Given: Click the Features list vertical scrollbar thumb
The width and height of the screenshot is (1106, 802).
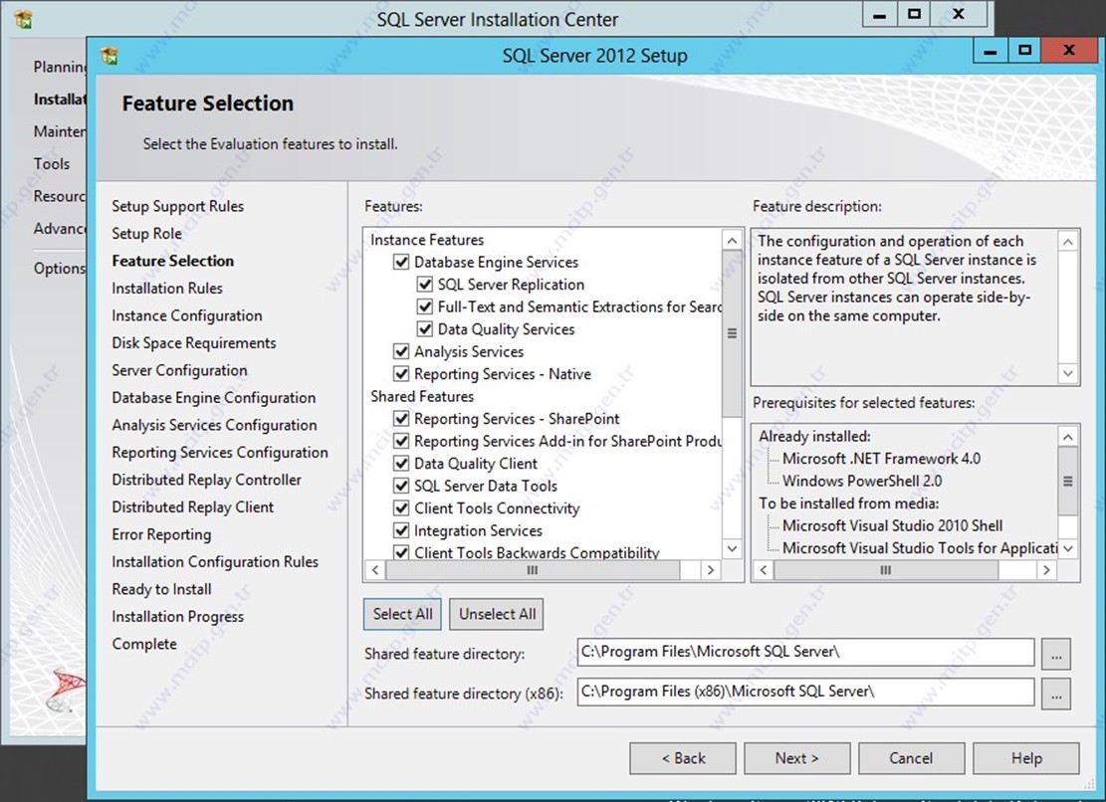Looking at the screenshot, I should click(732, 332).
